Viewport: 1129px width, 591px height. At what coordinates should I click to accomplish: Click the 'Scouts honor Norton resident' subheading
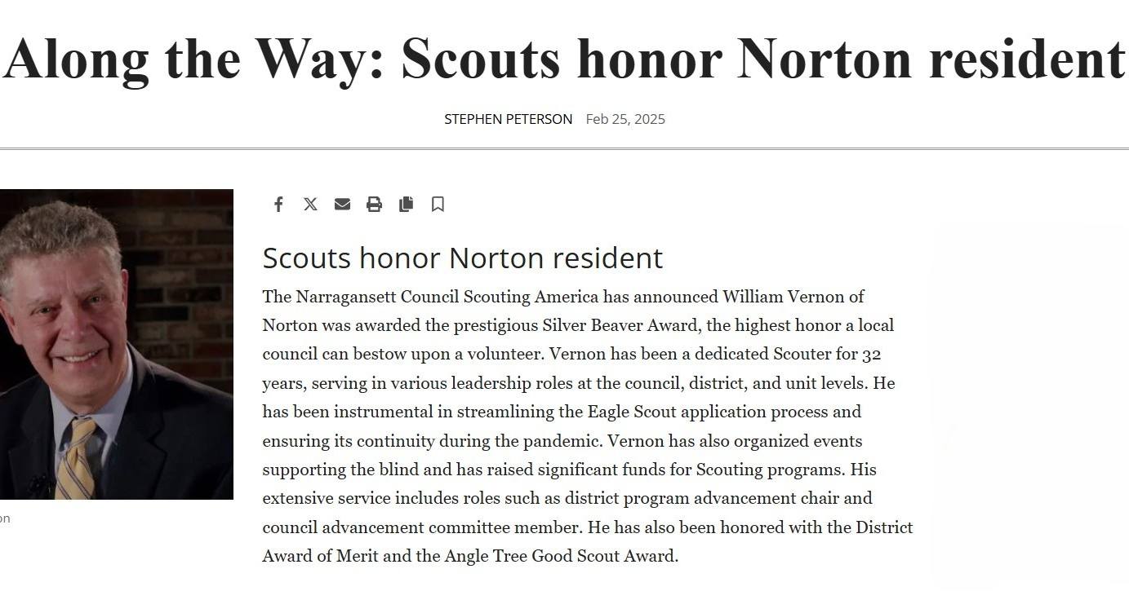click(462, 258)
